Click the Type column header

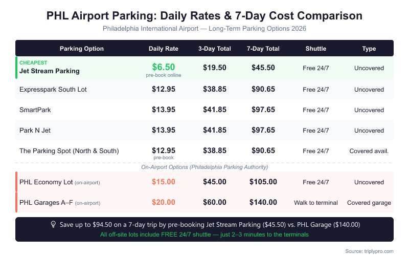coord(369,49)
